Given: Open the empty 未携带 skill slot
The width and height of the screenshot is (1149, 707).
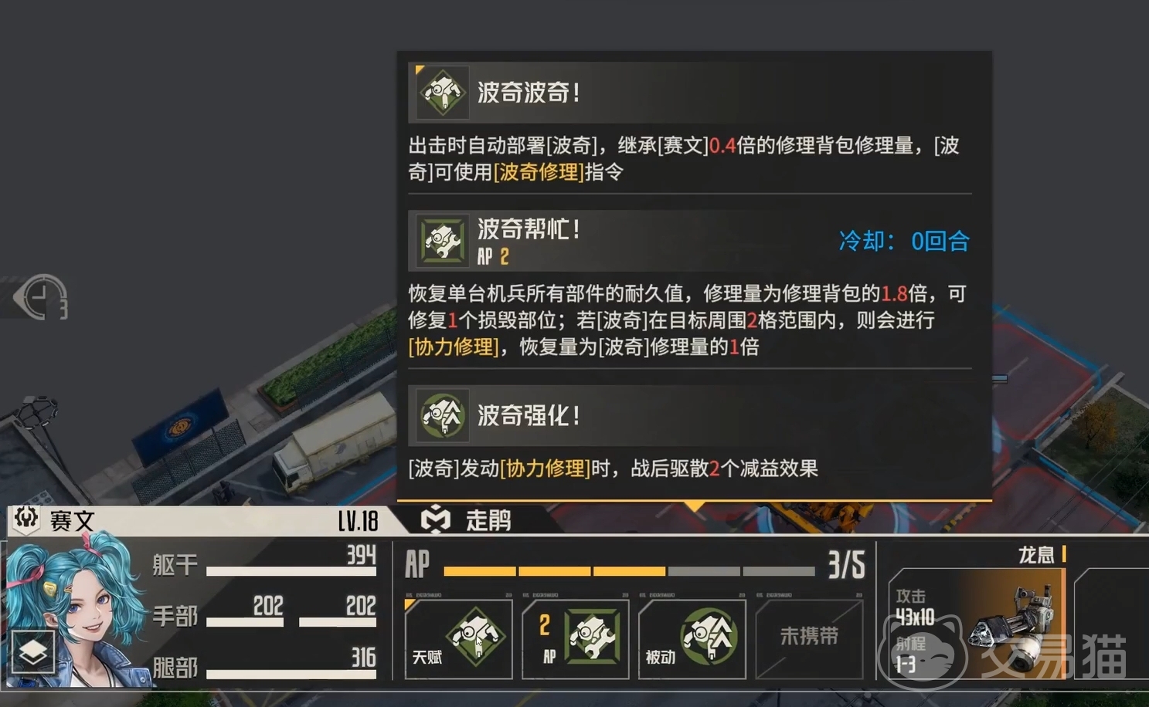Looking at the screenshot, I should pyautogui.click(x=809, y=638).
